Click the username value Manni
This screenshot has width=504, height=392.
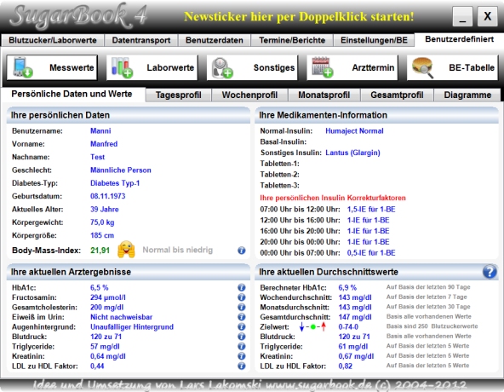pyautogui.click(x=100, y=131)
